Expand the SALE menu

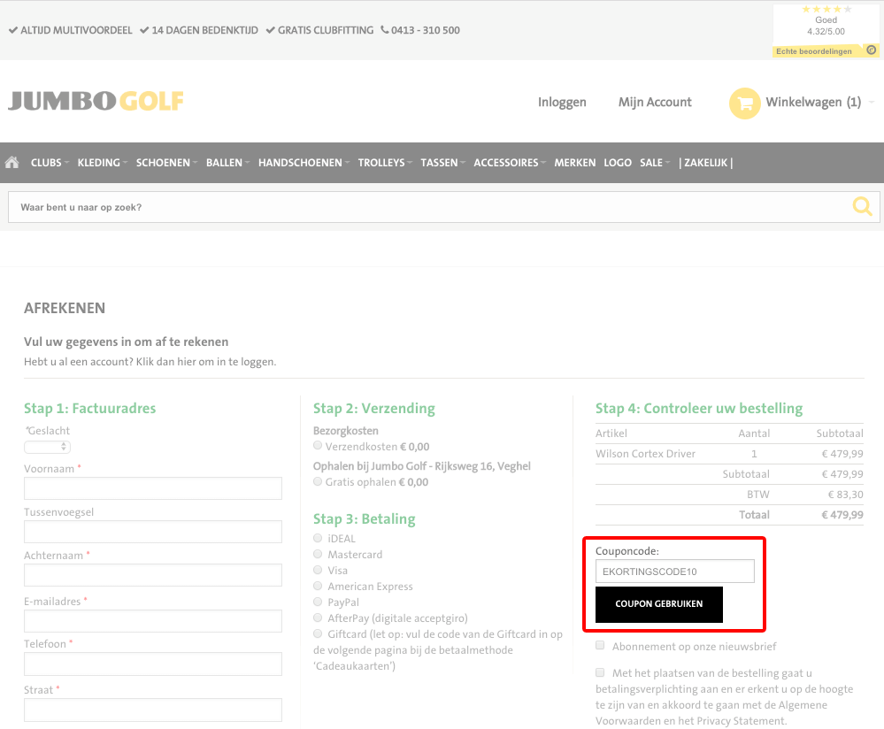[x=655, y=163]
